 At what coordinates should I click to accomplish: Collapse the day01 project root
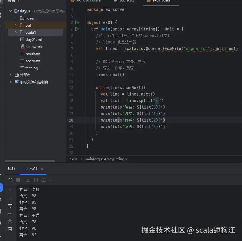pos(10,11)
